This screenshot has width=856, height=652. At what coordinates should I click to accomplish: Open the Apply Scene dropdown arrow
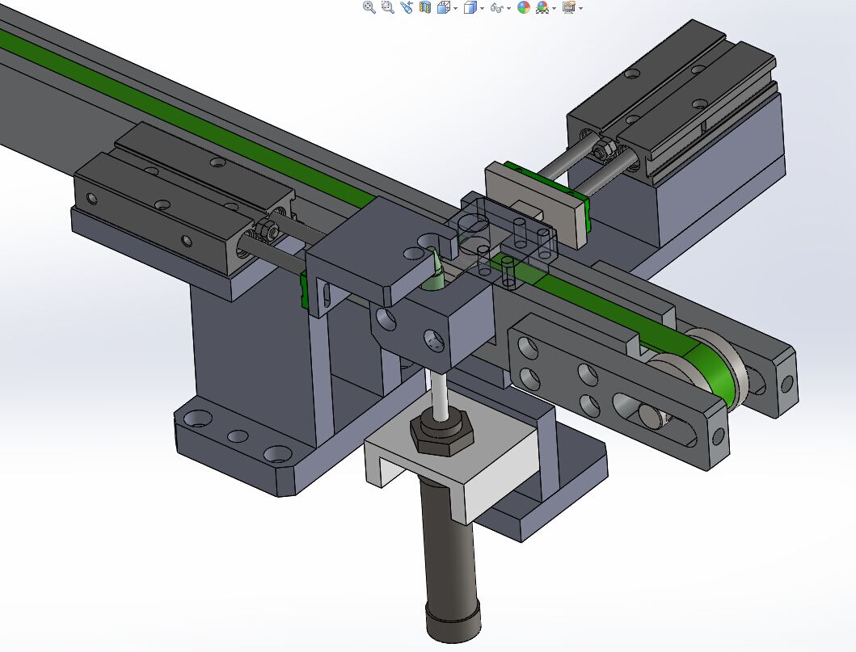pos(554,8)
